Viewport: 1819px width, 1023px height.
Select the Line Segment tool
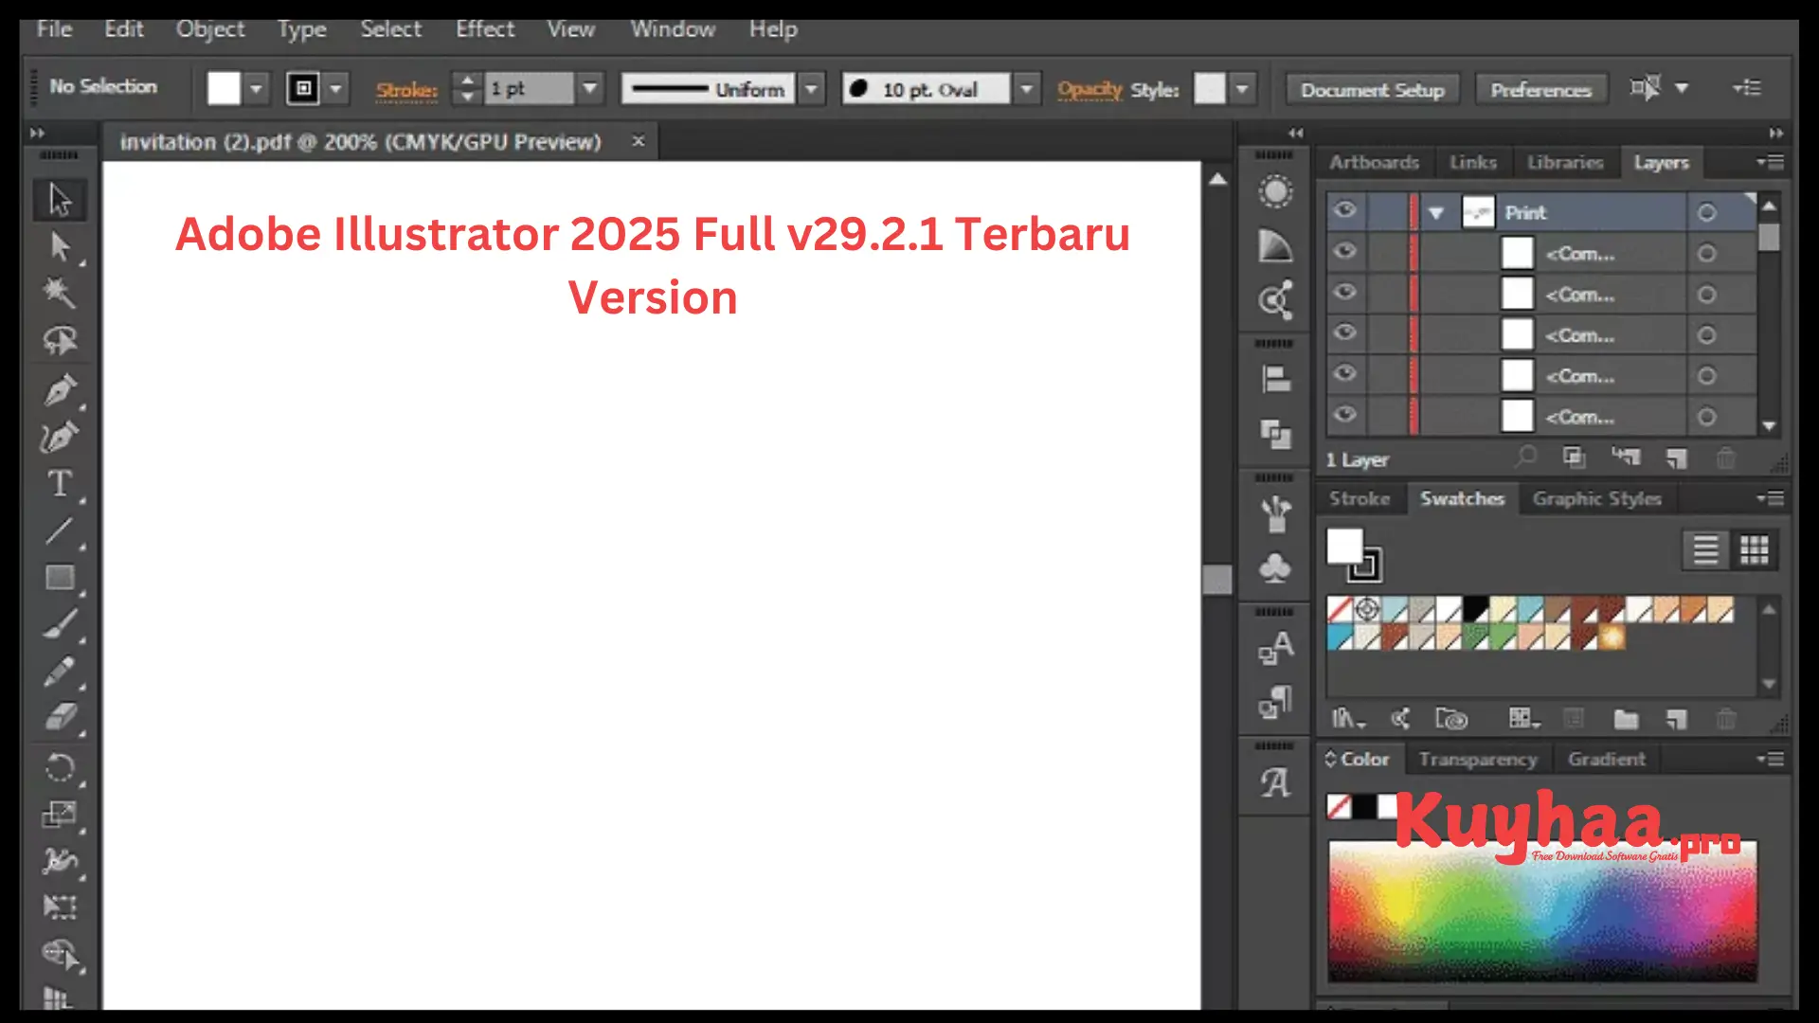coord(60,530)
